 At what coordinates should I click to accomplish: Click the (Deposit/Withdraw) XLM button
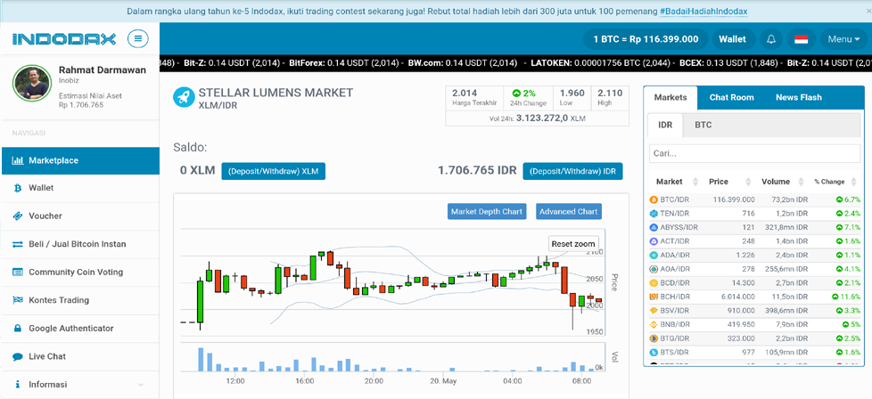(273, 171)
